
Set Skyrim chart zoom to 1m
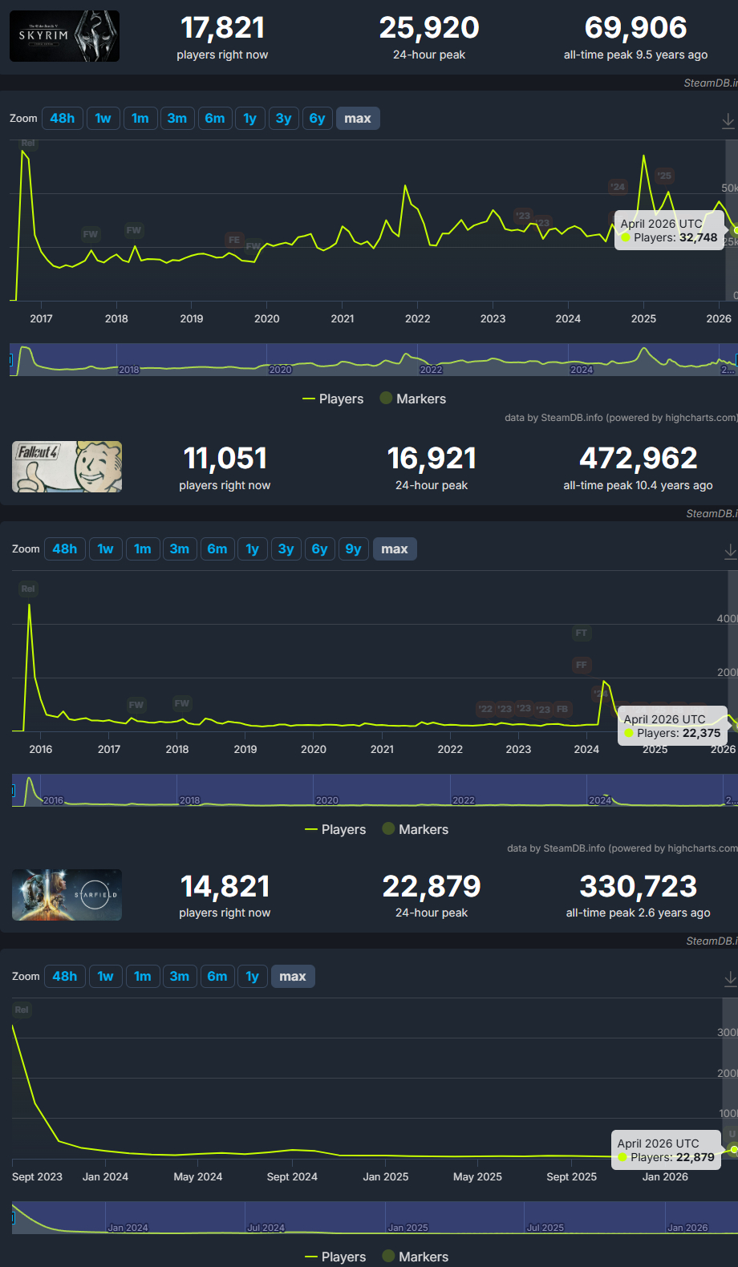(140, 119)
